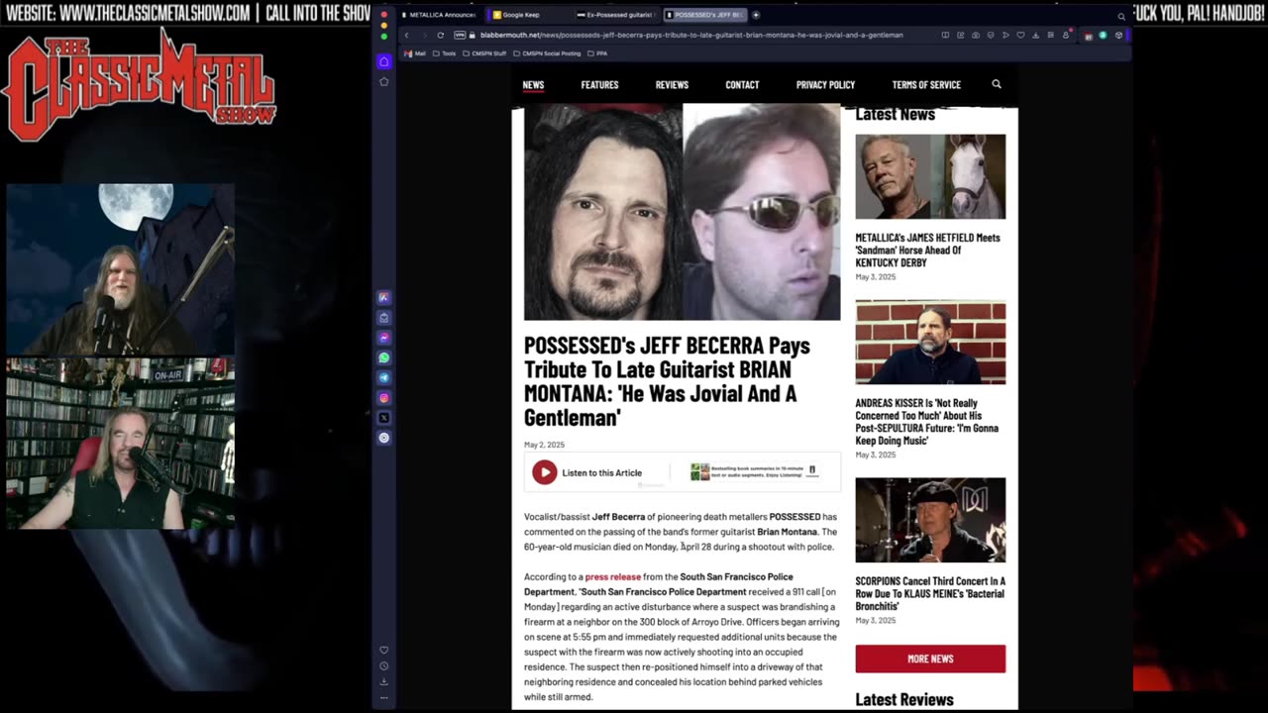
Task: Switch to the Ex-Possessed guitarist tab
Action: tap(615, 15)
